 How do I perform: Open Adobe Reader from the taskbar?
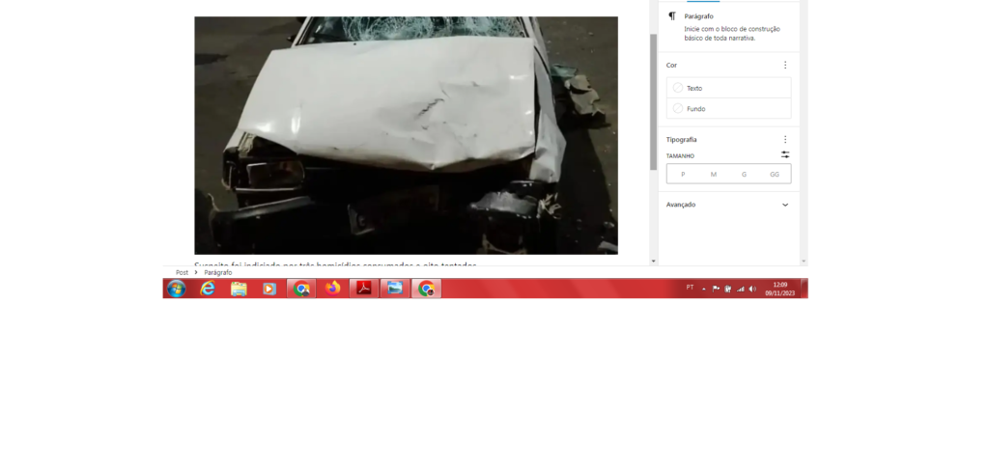tap(363, 289)
